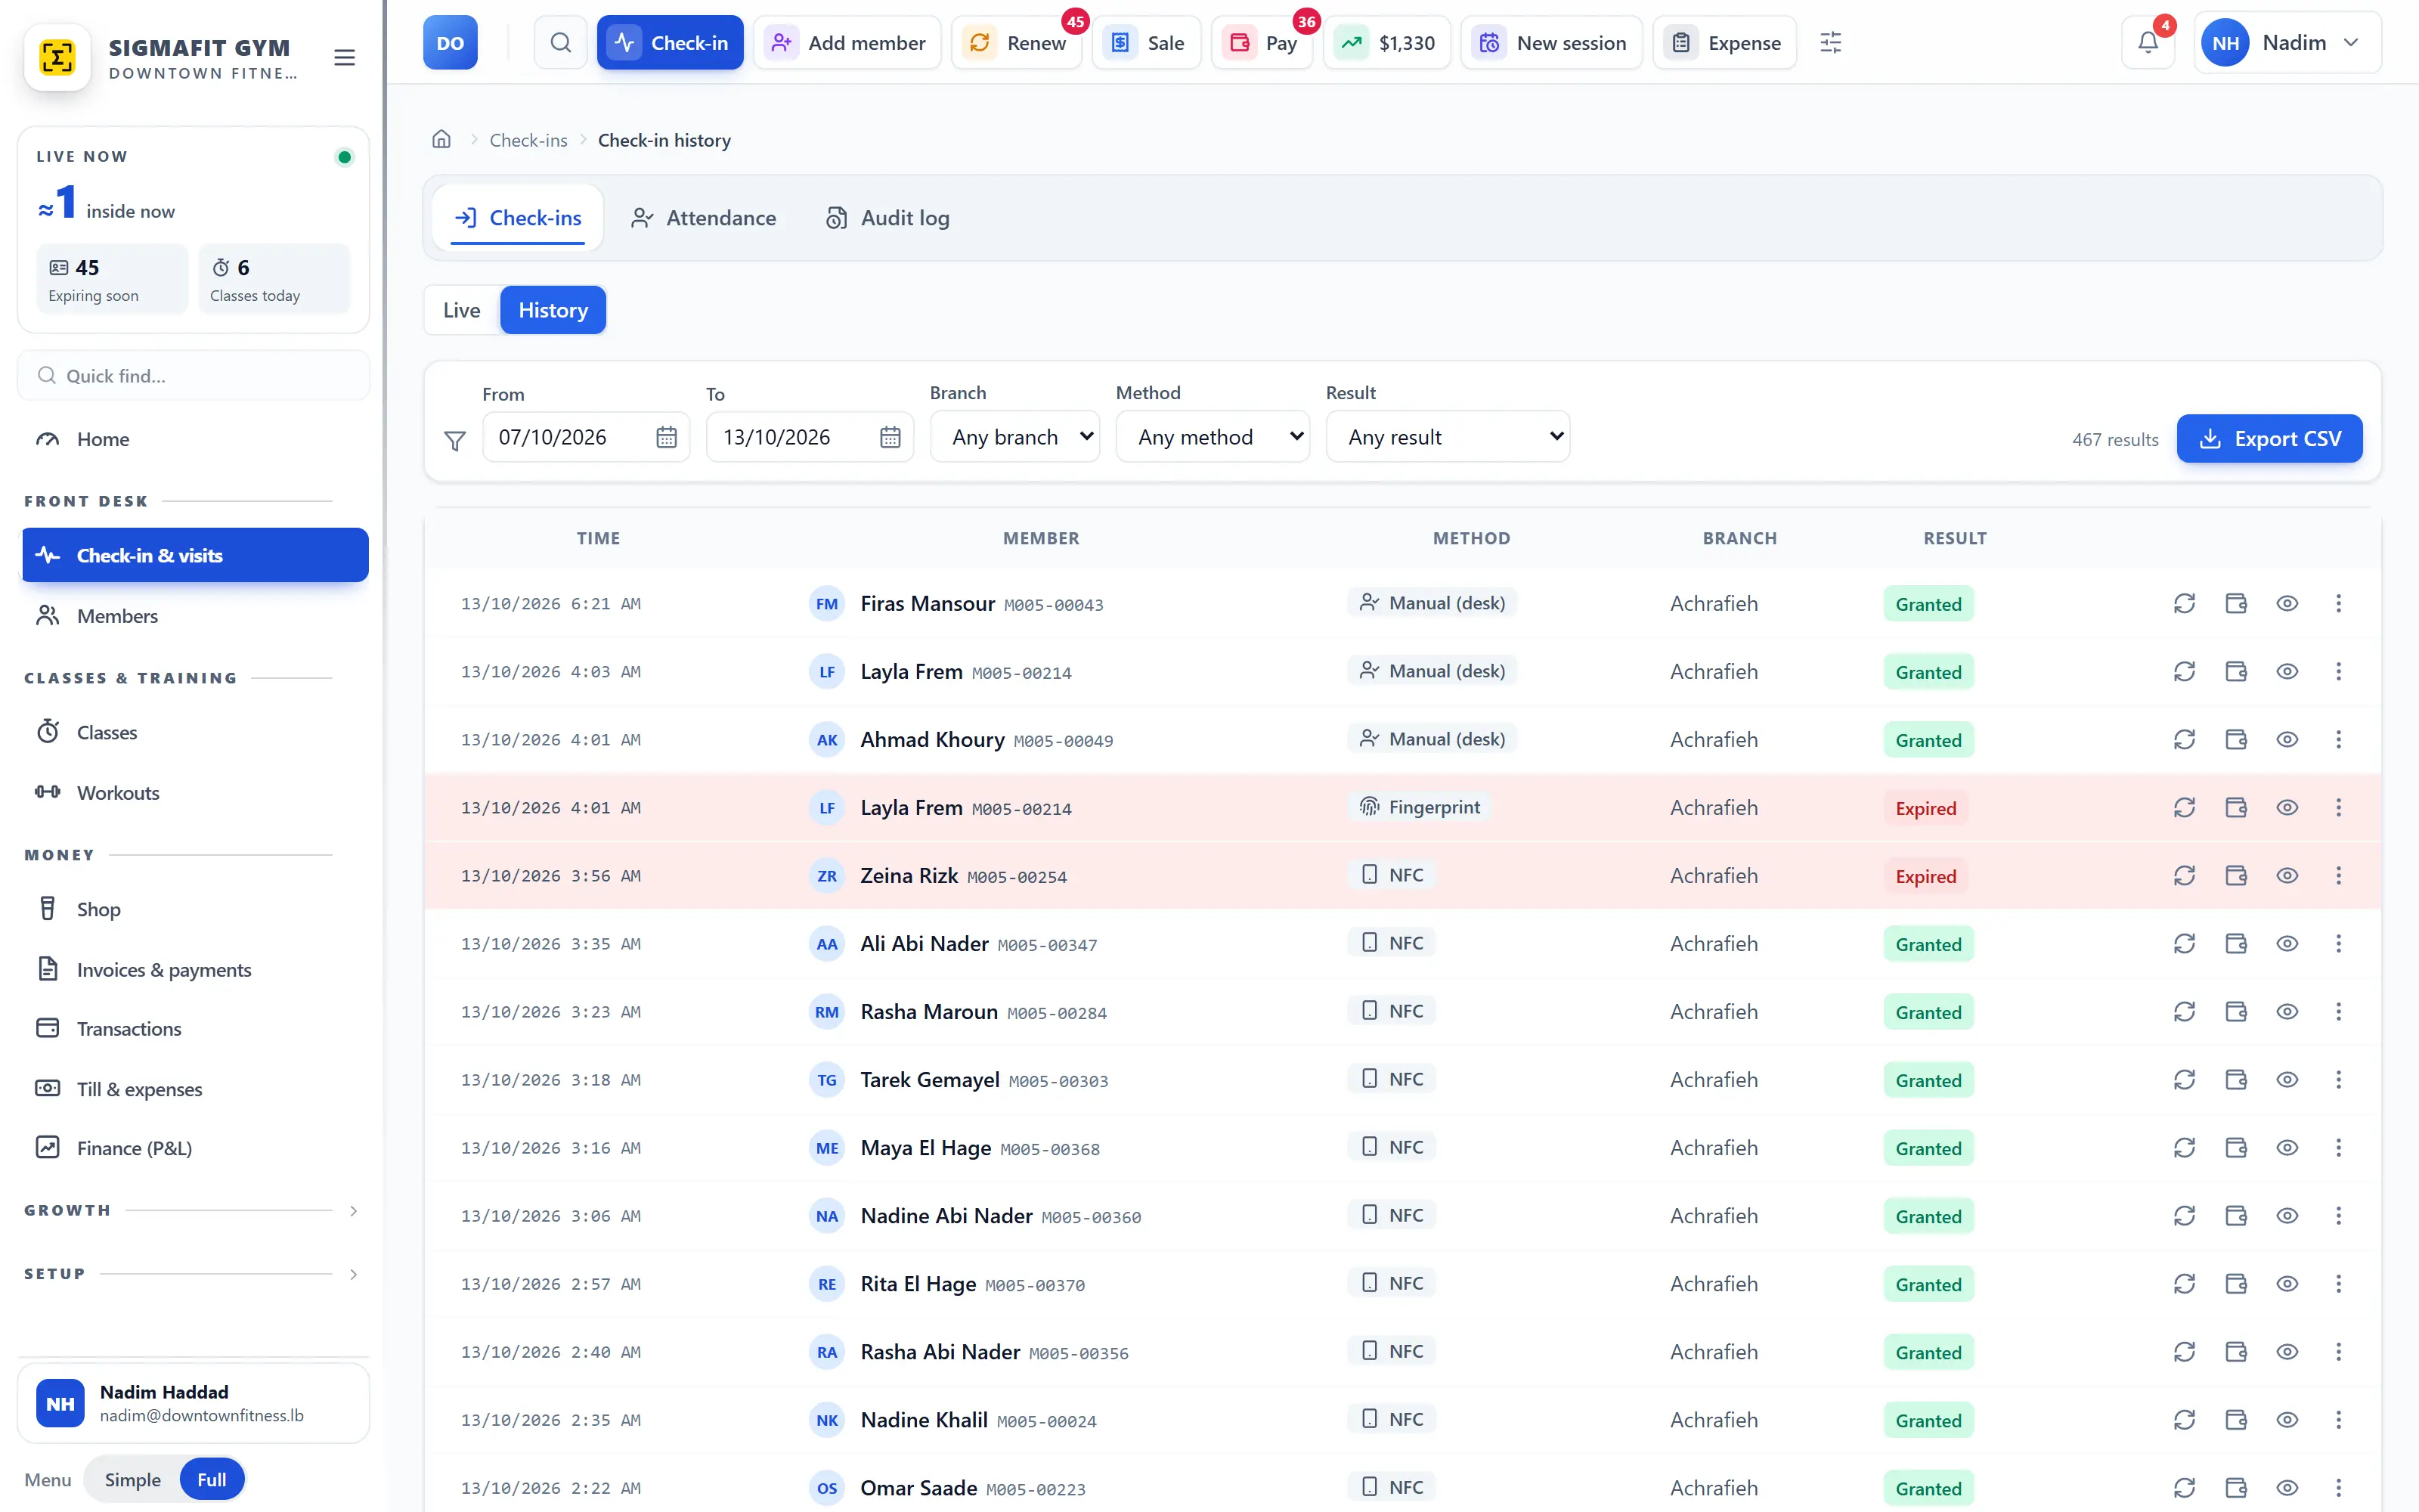
Task: Click the search magnifier in top toolbar
Action: tap(561, 43)
